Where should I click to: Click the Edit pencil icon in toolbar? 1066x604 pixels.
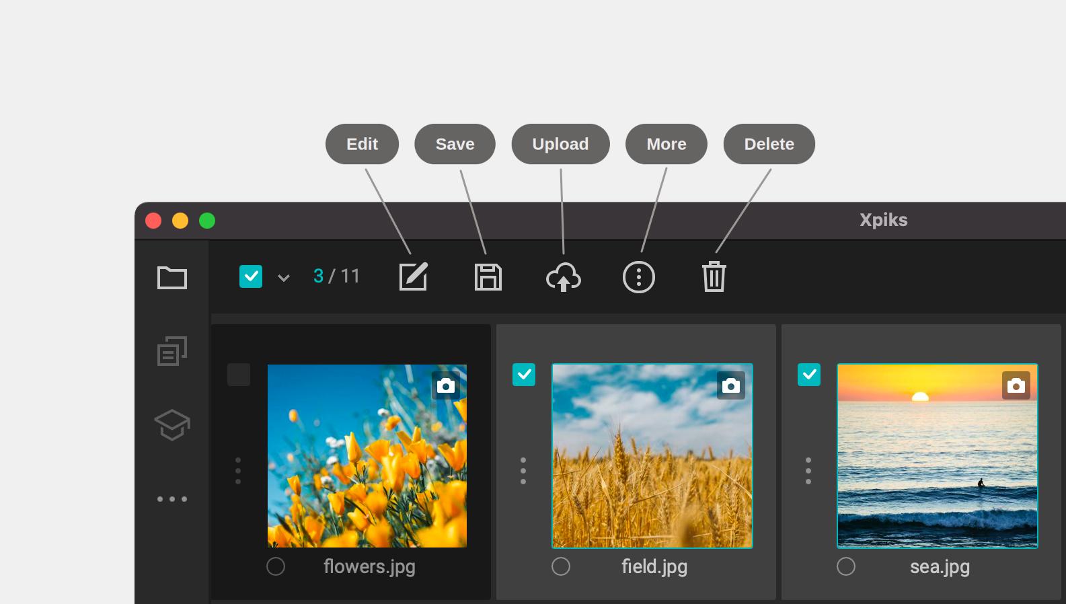click(x=414, y=276)
